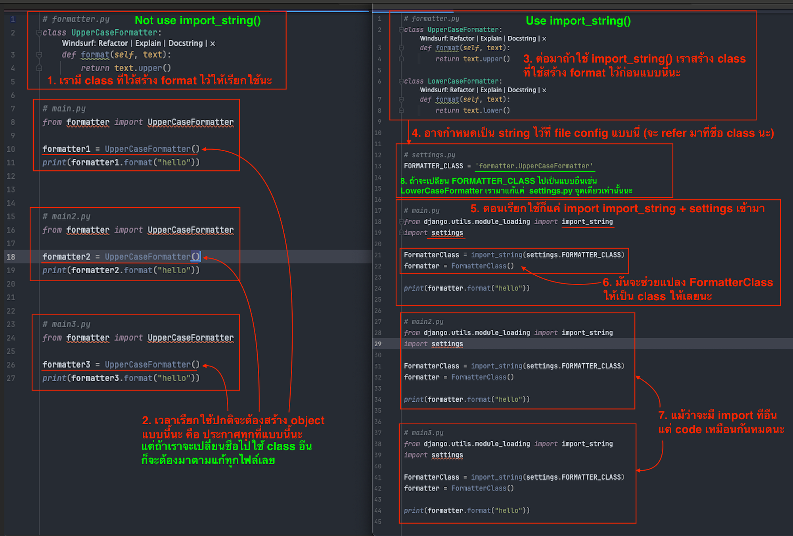Click Explain under right-pane UpperCaseFormatter class
This screenshot has height=536, width=793.
tap(491, 39)
